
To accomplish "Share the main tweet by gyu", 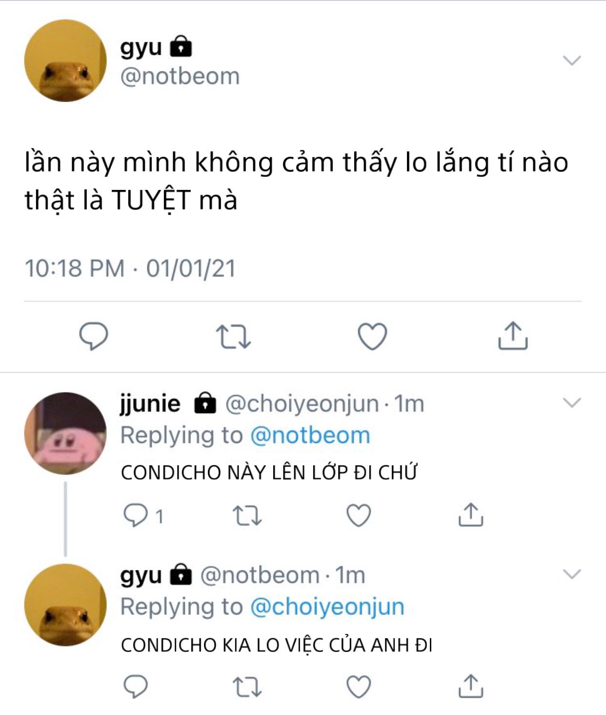I will [x=513, y=336].
